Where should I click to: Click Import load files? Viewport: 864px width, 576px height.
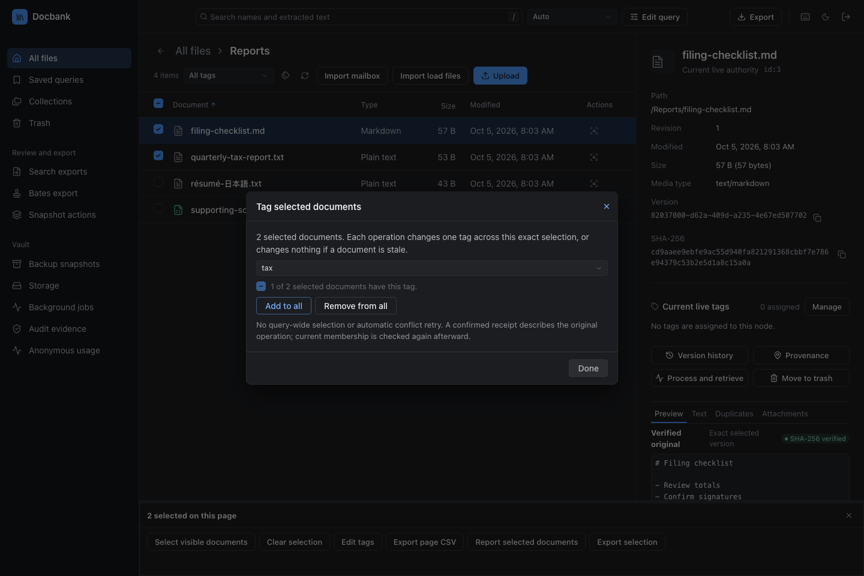pyautogui.click(x=430, y=76)
